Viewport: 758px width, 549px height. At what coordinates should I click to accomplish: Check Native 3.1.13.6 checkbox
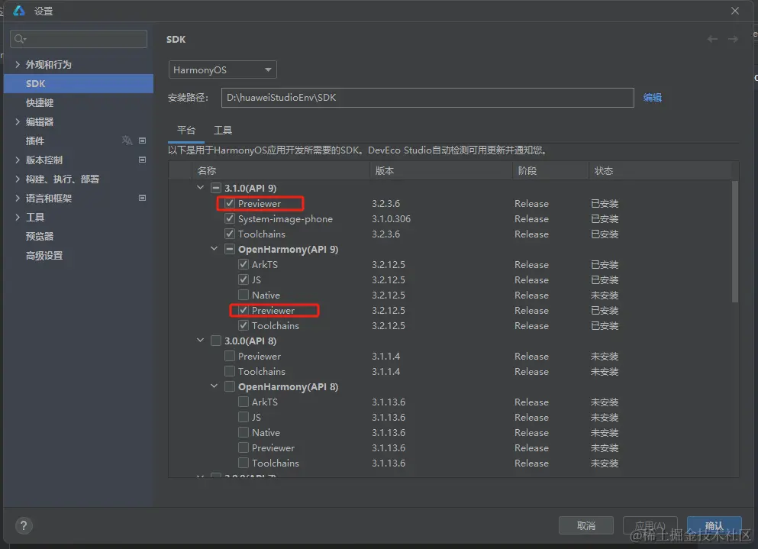point(244,432)
